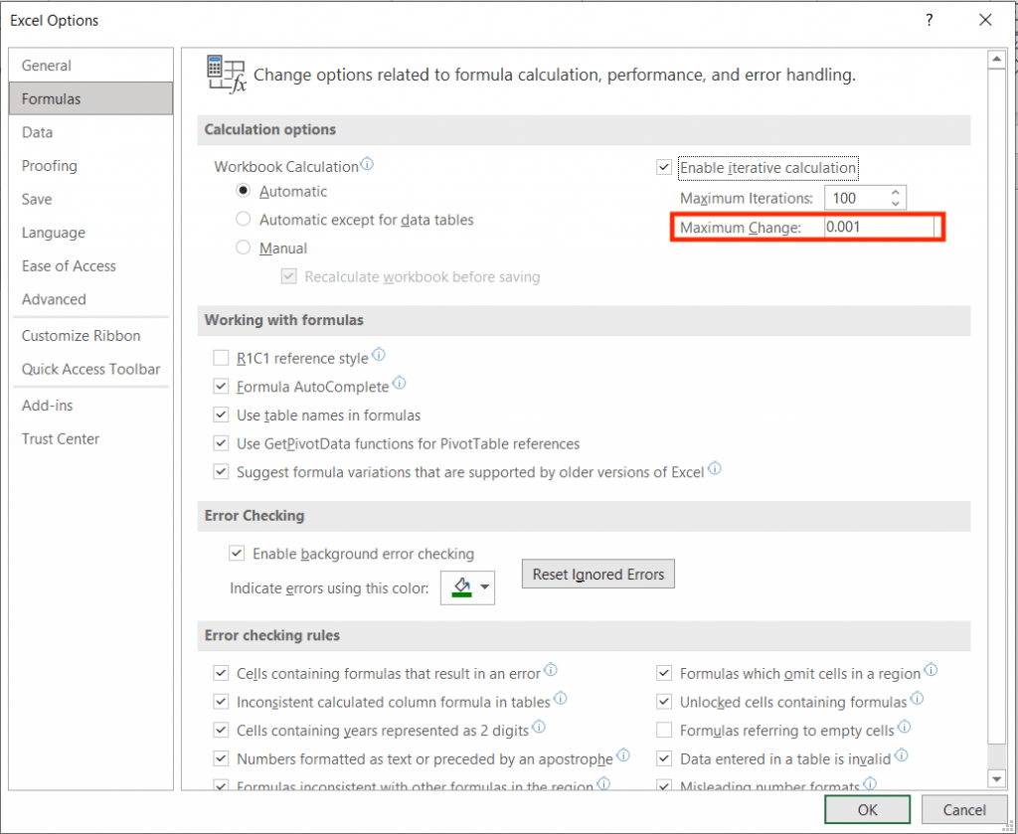Image resolution: width=1018 pixels, height=834 pixels.
Task: Disable Enable iterative calculation
Action: click(663, 167)
